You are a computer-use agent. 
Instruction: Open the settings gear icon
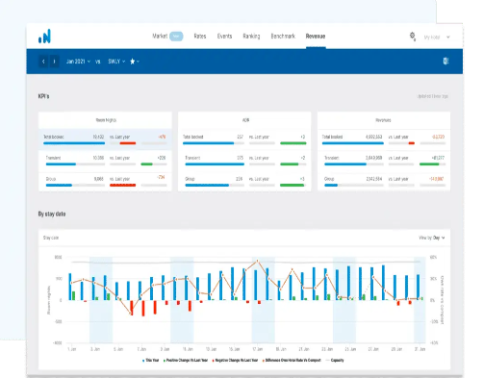(413, 36)
